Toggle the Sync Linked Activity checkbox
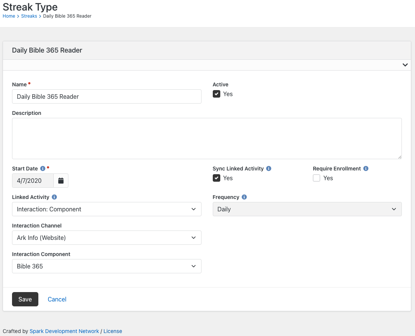 click(217, 178)
